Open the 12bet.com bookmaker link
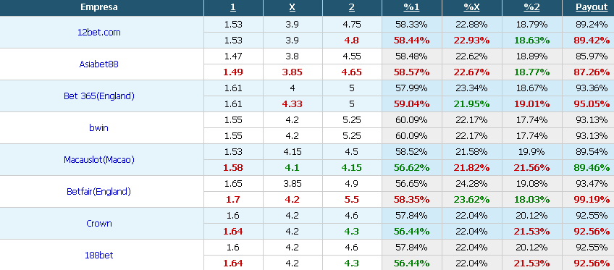Screen dimensions: 614x270 coord(99,33)
